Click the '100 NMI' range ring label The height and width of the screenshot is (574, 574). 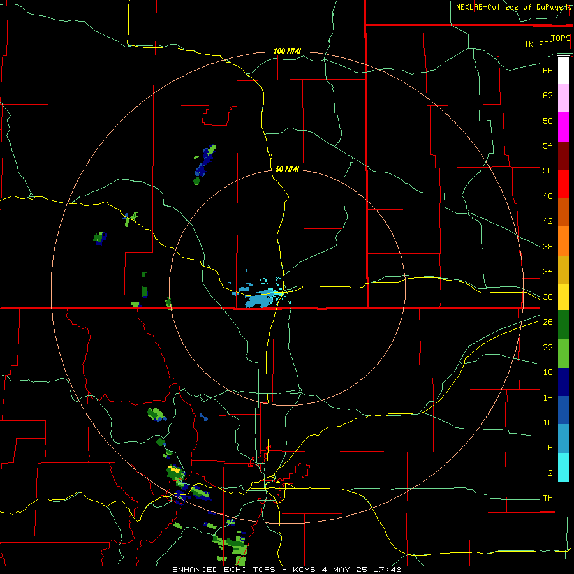(287, 51)
